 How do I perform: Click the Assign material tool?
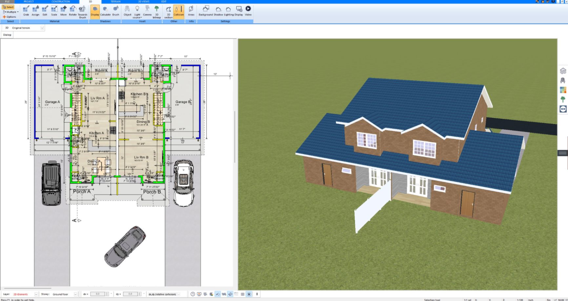coord(35,10)
